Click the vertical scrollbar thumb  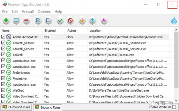point(176,60)
